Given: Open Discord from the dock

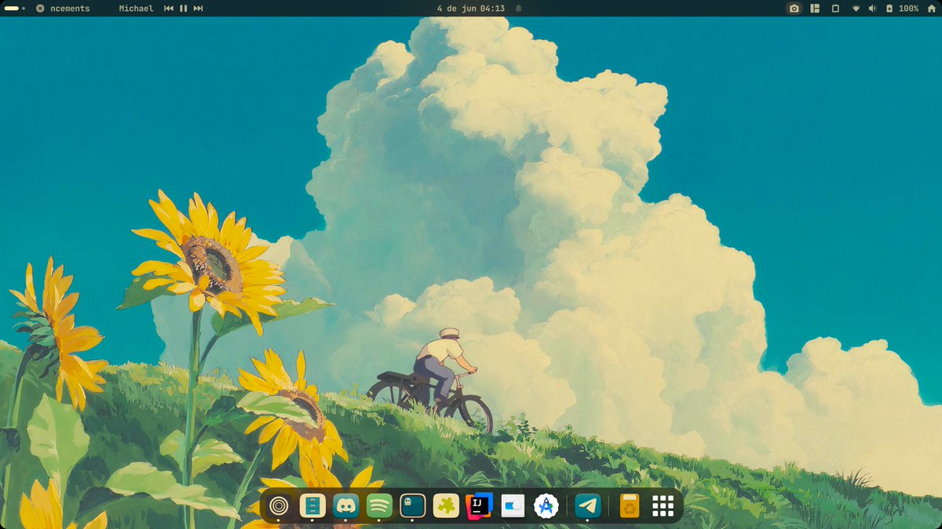Looking at the screenshot, I should click(346, 506).
